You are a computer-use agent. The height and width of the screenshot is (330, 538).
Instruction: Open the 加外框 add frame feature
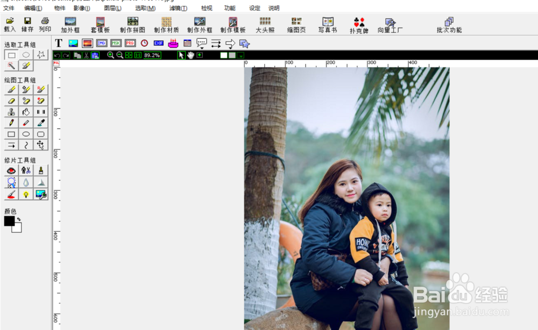pos(70,25)
